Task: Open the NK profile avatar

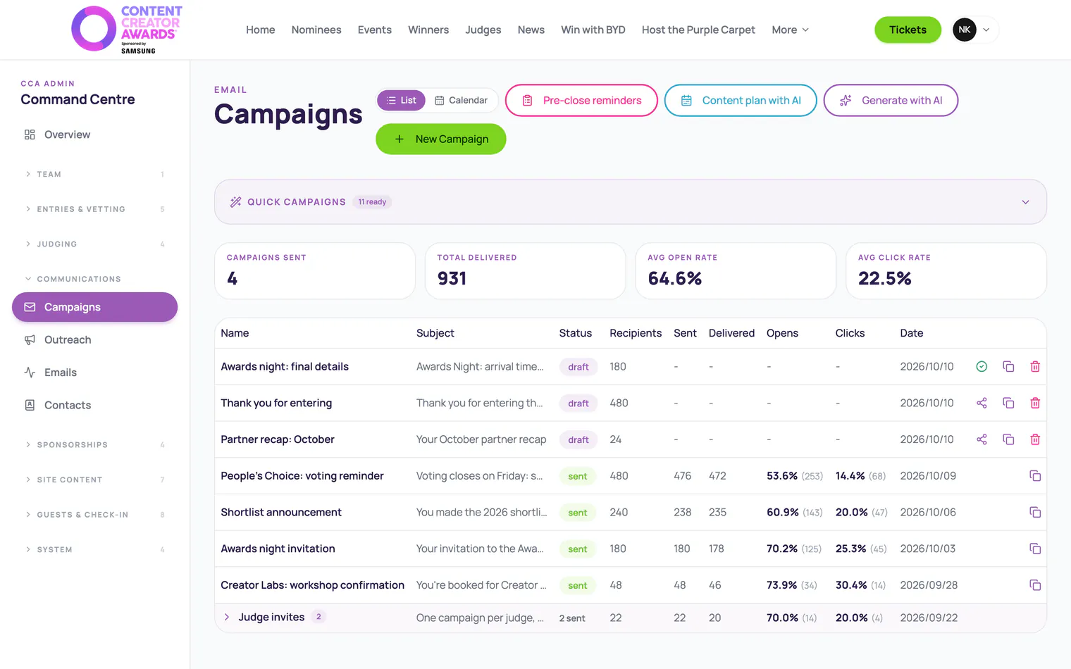Action: pos(965,30)
